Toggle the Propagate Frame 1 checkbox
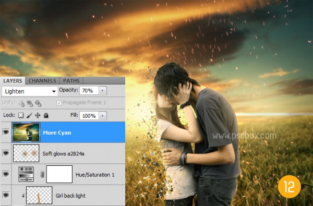The image size is (313, 206). tap(58, 103)
